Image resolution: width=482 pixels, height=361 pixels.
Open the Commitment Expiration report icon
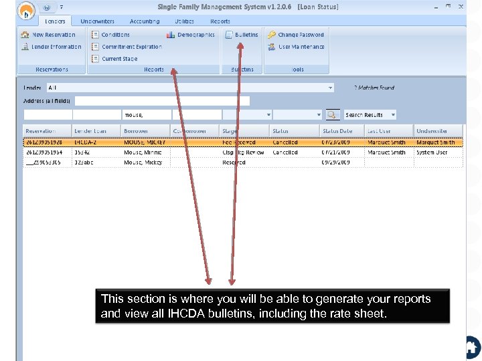[x=95, y=47]
